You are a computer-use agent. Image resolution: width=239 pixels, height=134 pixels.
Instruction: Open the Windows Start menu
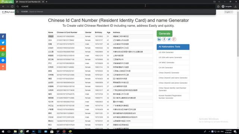click(3, 131)
